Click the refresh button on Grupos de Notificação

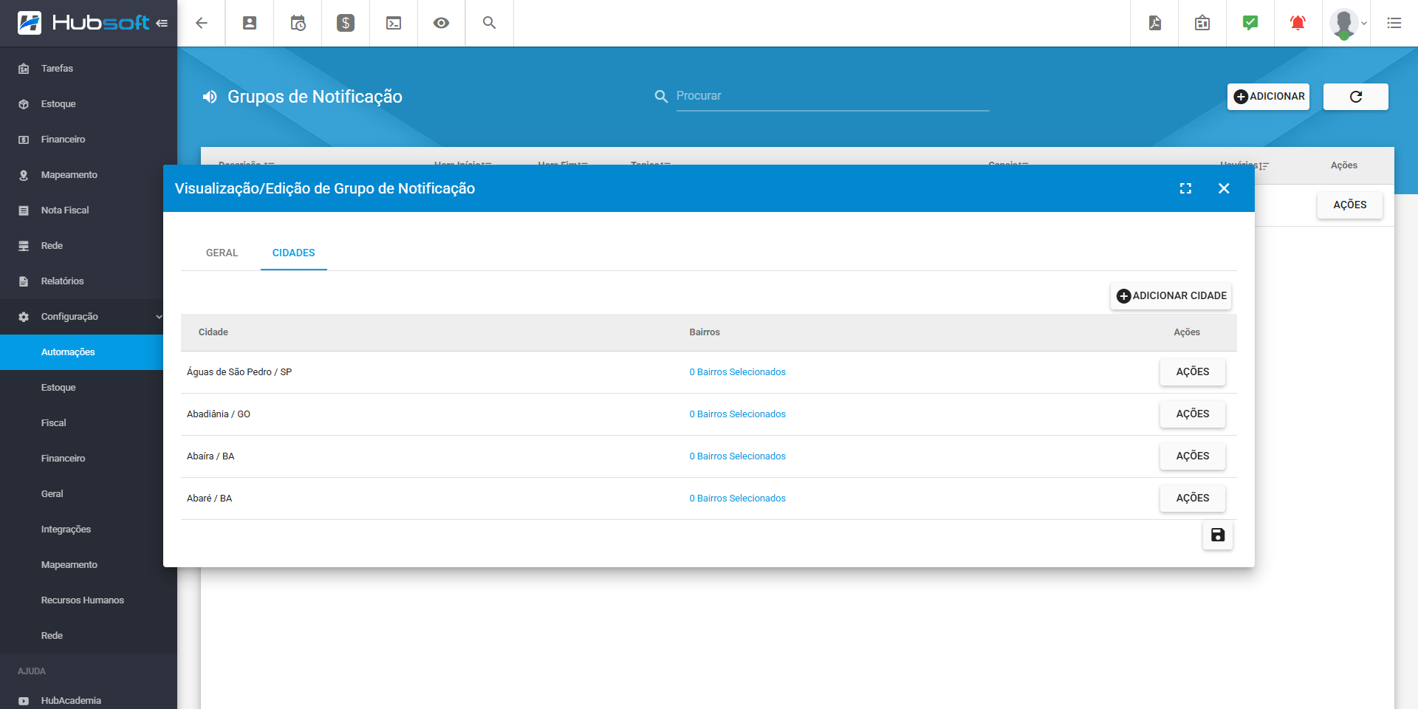tap(1356, 97)
